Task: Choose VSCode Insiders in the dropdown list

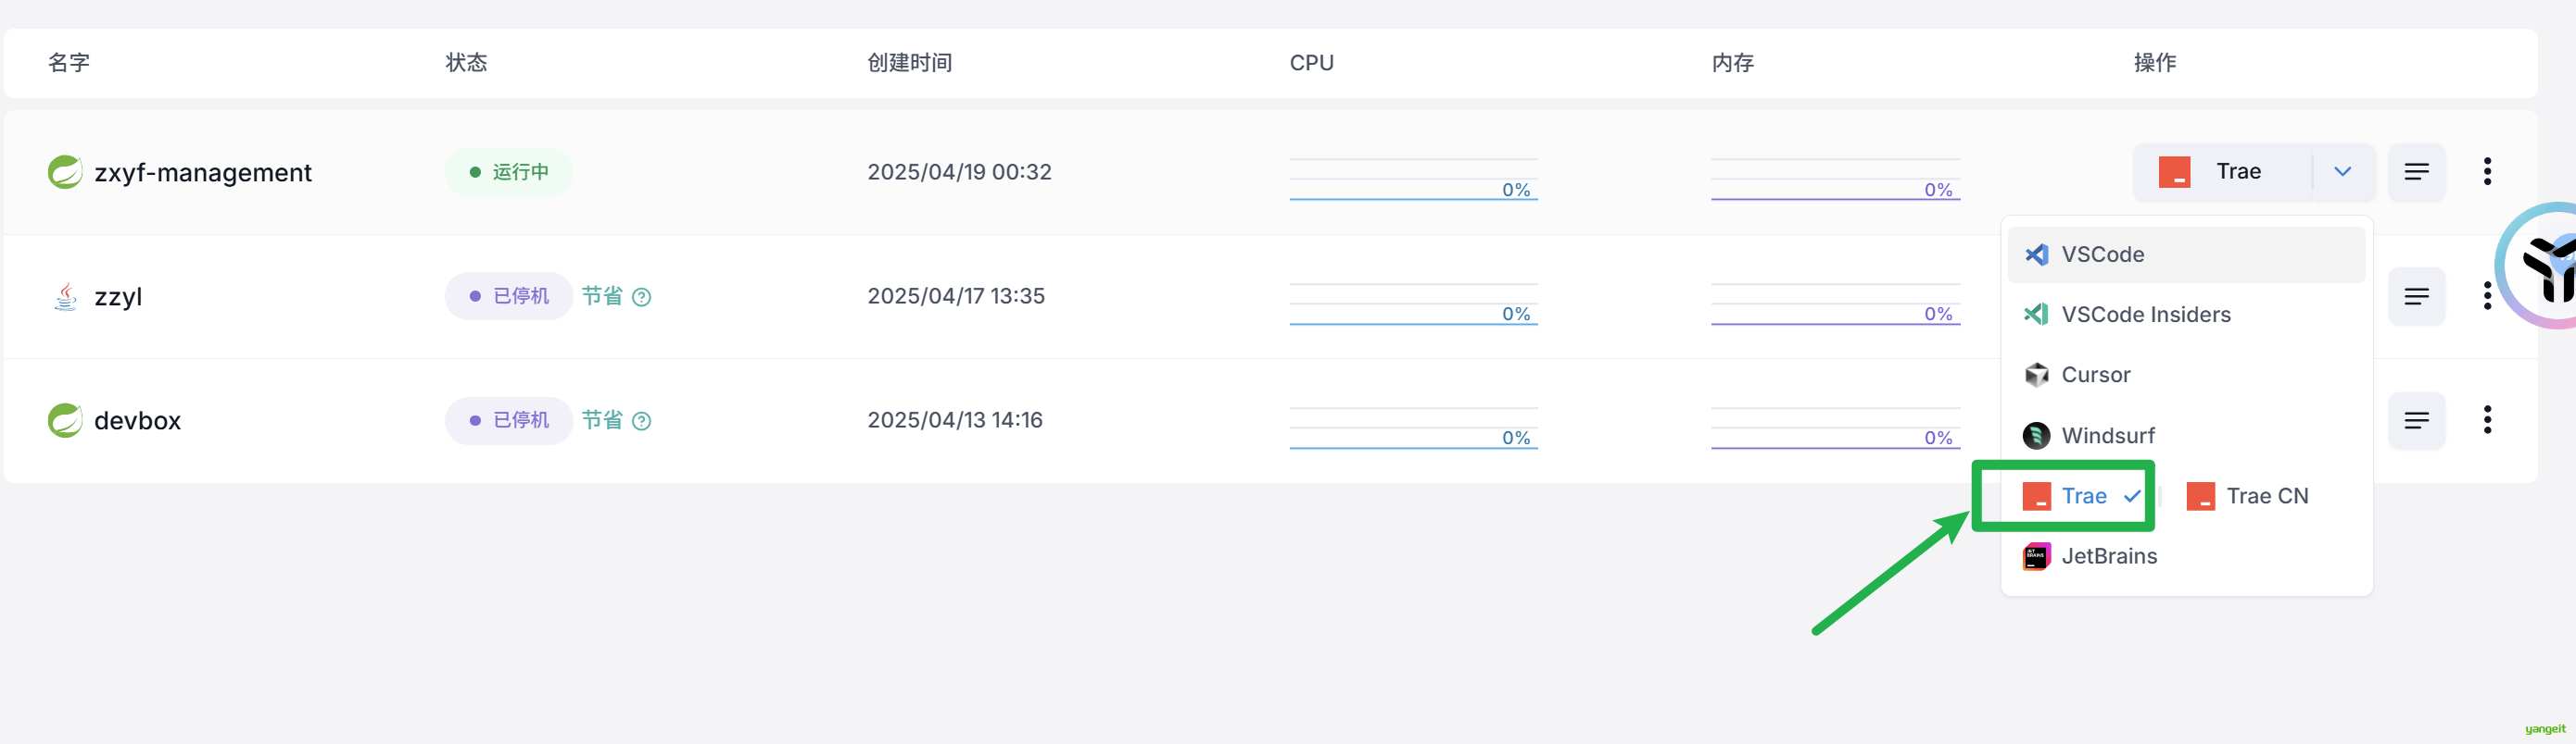Action: pos(2186,315)
